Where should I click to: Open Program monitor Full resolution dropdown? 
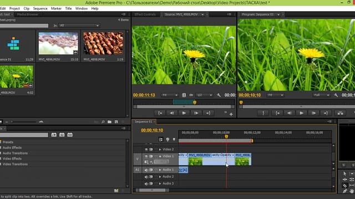click(x=321, y=95)
